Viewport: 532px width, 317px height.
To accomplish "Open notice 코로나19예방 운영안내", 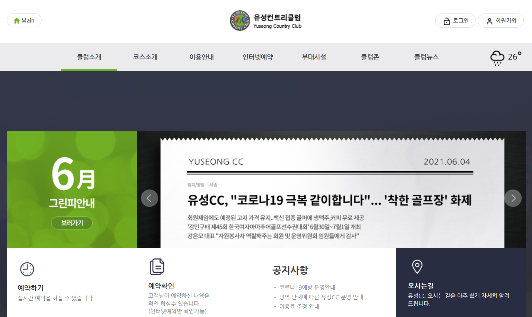I will click(307, 287).
